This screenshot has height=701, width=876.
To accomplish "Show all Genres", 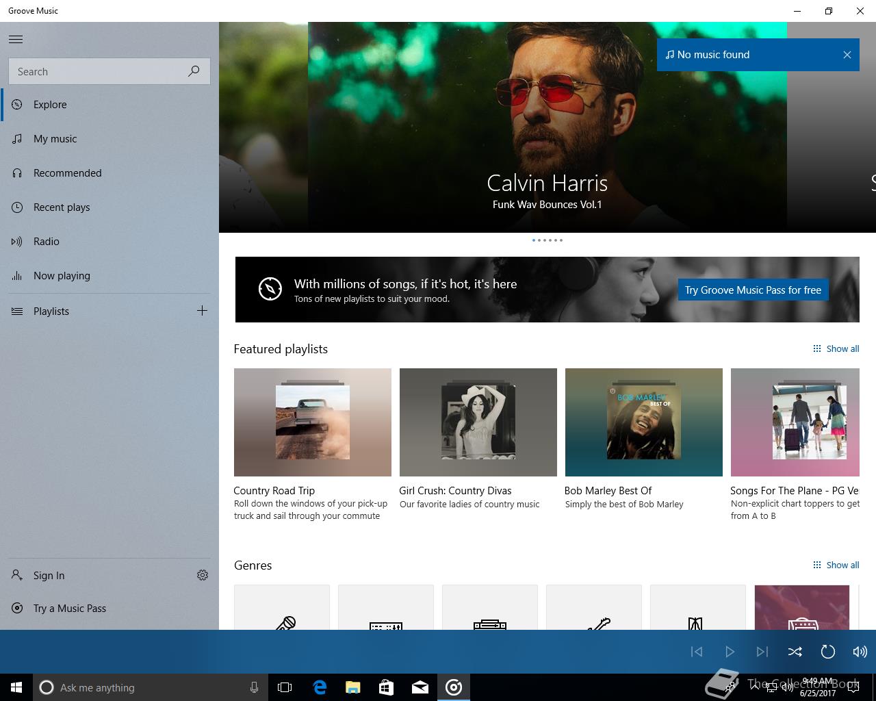I will point(836,565).
